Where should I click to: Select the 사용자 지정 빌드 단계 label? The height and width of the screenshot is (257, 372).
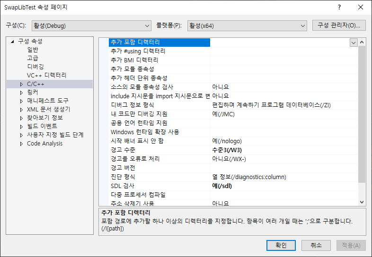tap(55, 135)
